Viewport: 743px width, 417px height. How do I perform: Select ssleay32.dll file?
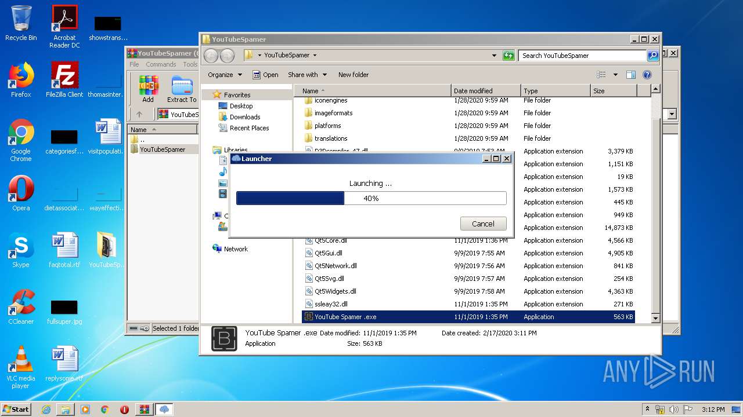tap(331, 304)
